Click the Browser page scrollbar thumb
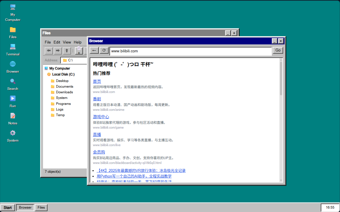Image resolution: width=340 pixels, height=212 pixels. tap(281, 78)
